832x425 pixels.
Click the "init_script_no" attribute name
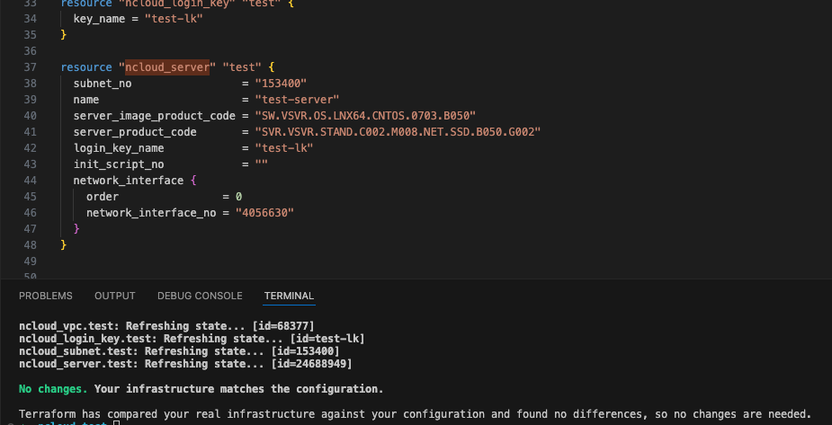(x=119, y=164)
